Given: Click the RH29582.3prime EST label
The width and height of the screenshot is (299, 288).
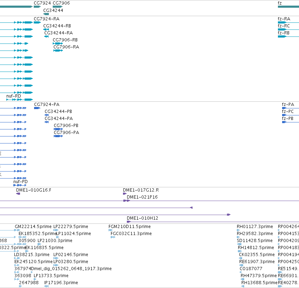Looking at the screenshot, I should click(255, 234).
